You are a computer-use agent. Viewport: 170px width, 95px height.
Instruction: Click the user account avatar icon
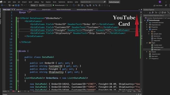[160, 2]
